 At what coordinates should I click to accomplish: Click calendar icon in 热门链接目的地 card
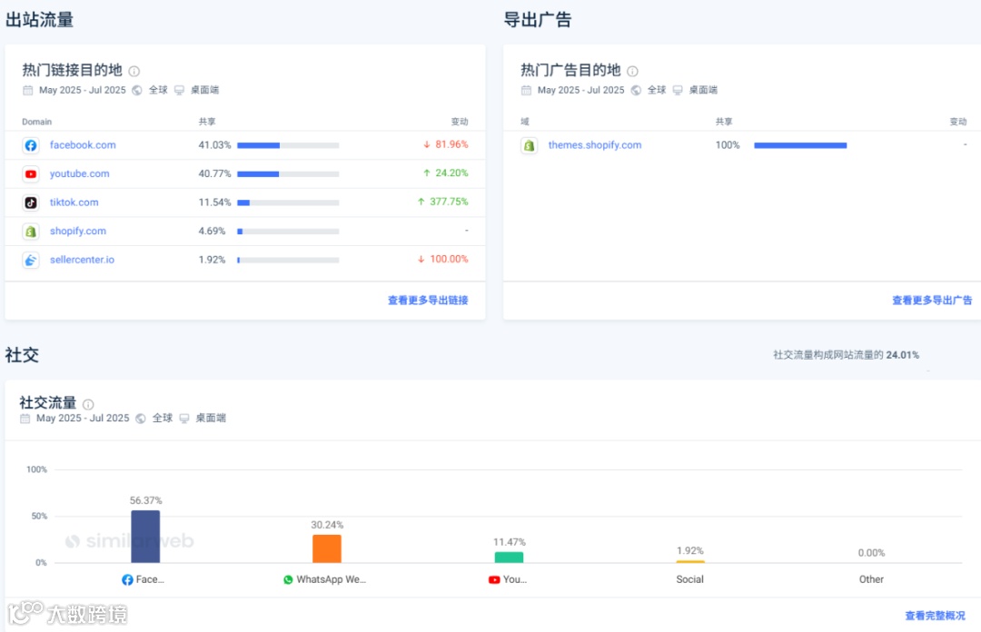coord(27,90)
